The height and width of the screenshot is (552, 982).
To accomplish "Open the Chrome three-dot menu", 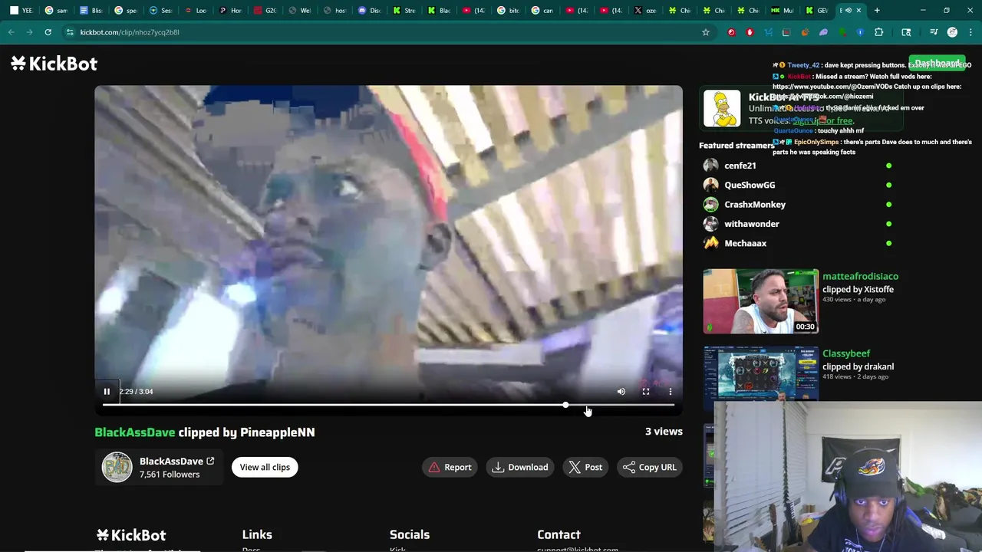I will click(970, 32).
